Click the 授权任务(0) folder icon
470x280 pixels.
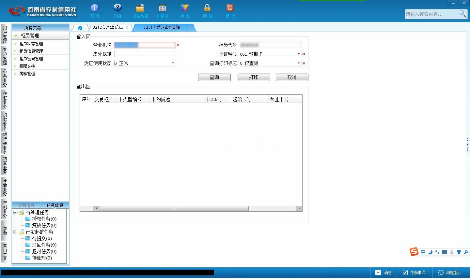[28, 219]
